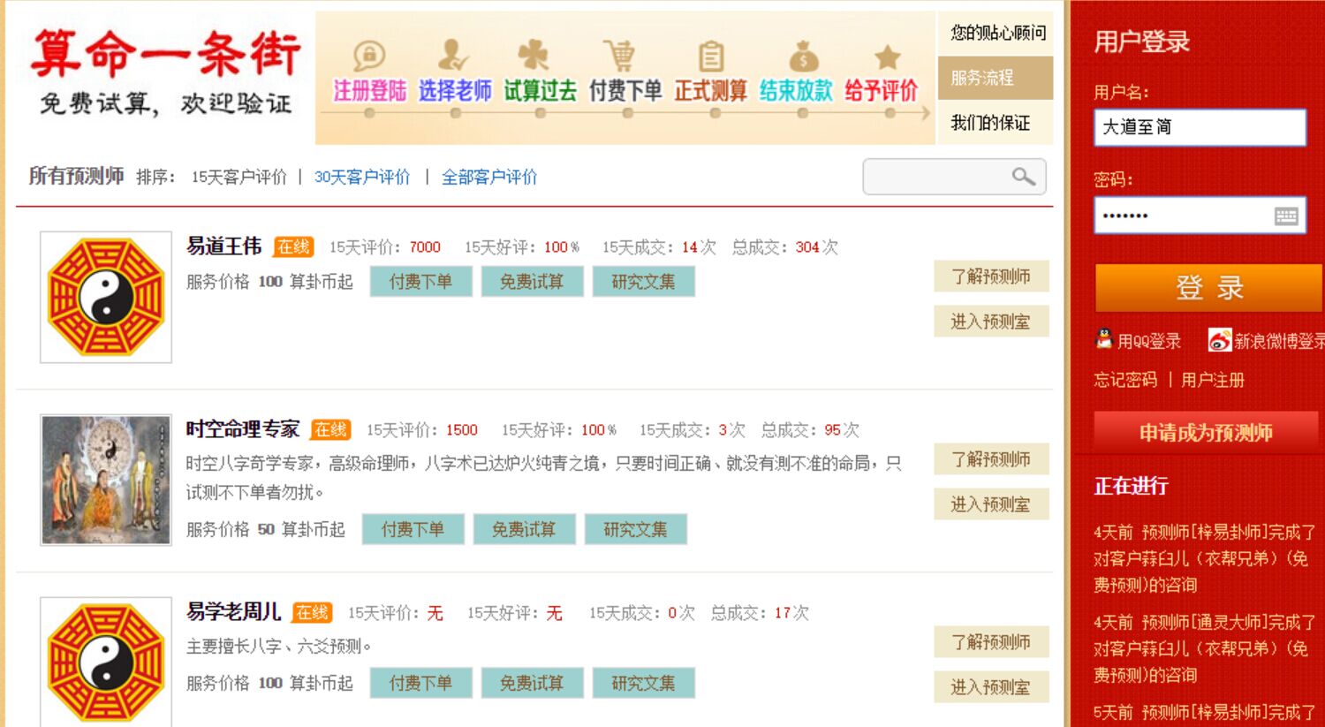Screen dimensions: 1325x727
Task: Click the 注册登陆 lock bubble icon
Action: (x=368, y=57)
